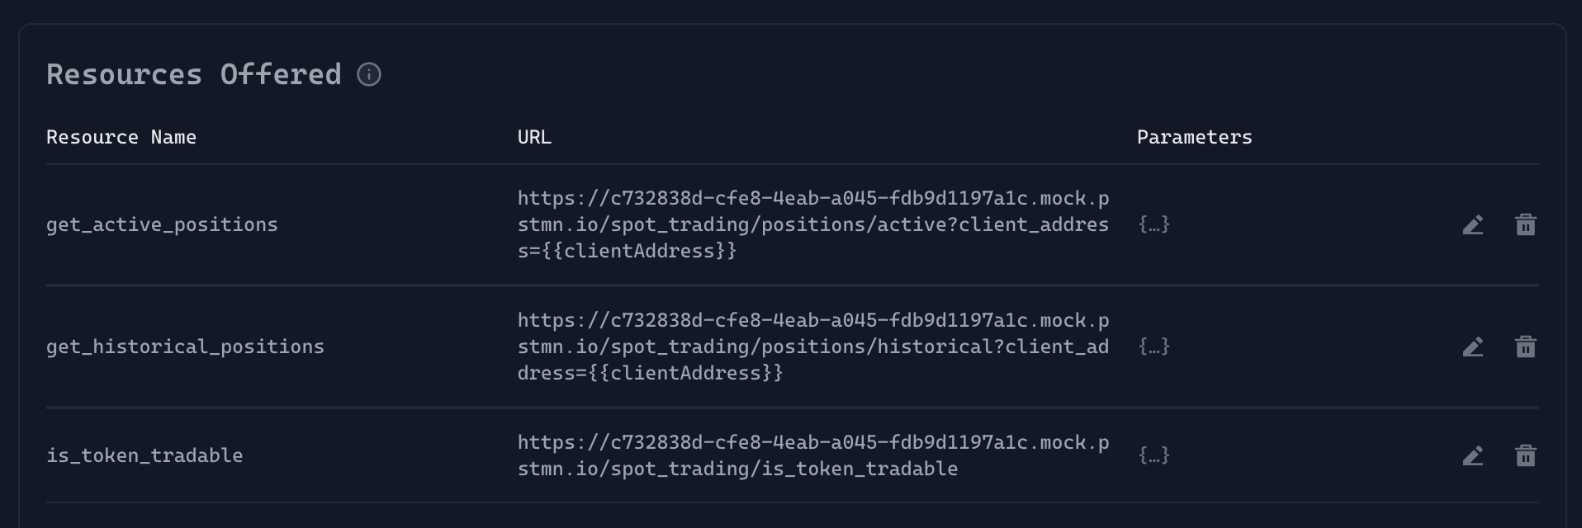
Task: Select the get_active_positions resource name
Action: pos(162,224)
